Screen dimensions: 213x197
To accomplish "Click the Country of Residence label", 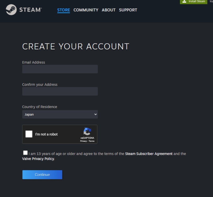I will tap(40, 107).
